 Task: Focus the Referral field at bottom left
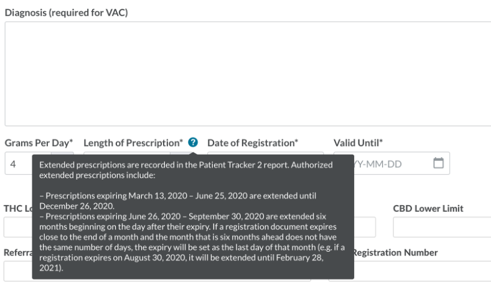(x=17, y=272)
